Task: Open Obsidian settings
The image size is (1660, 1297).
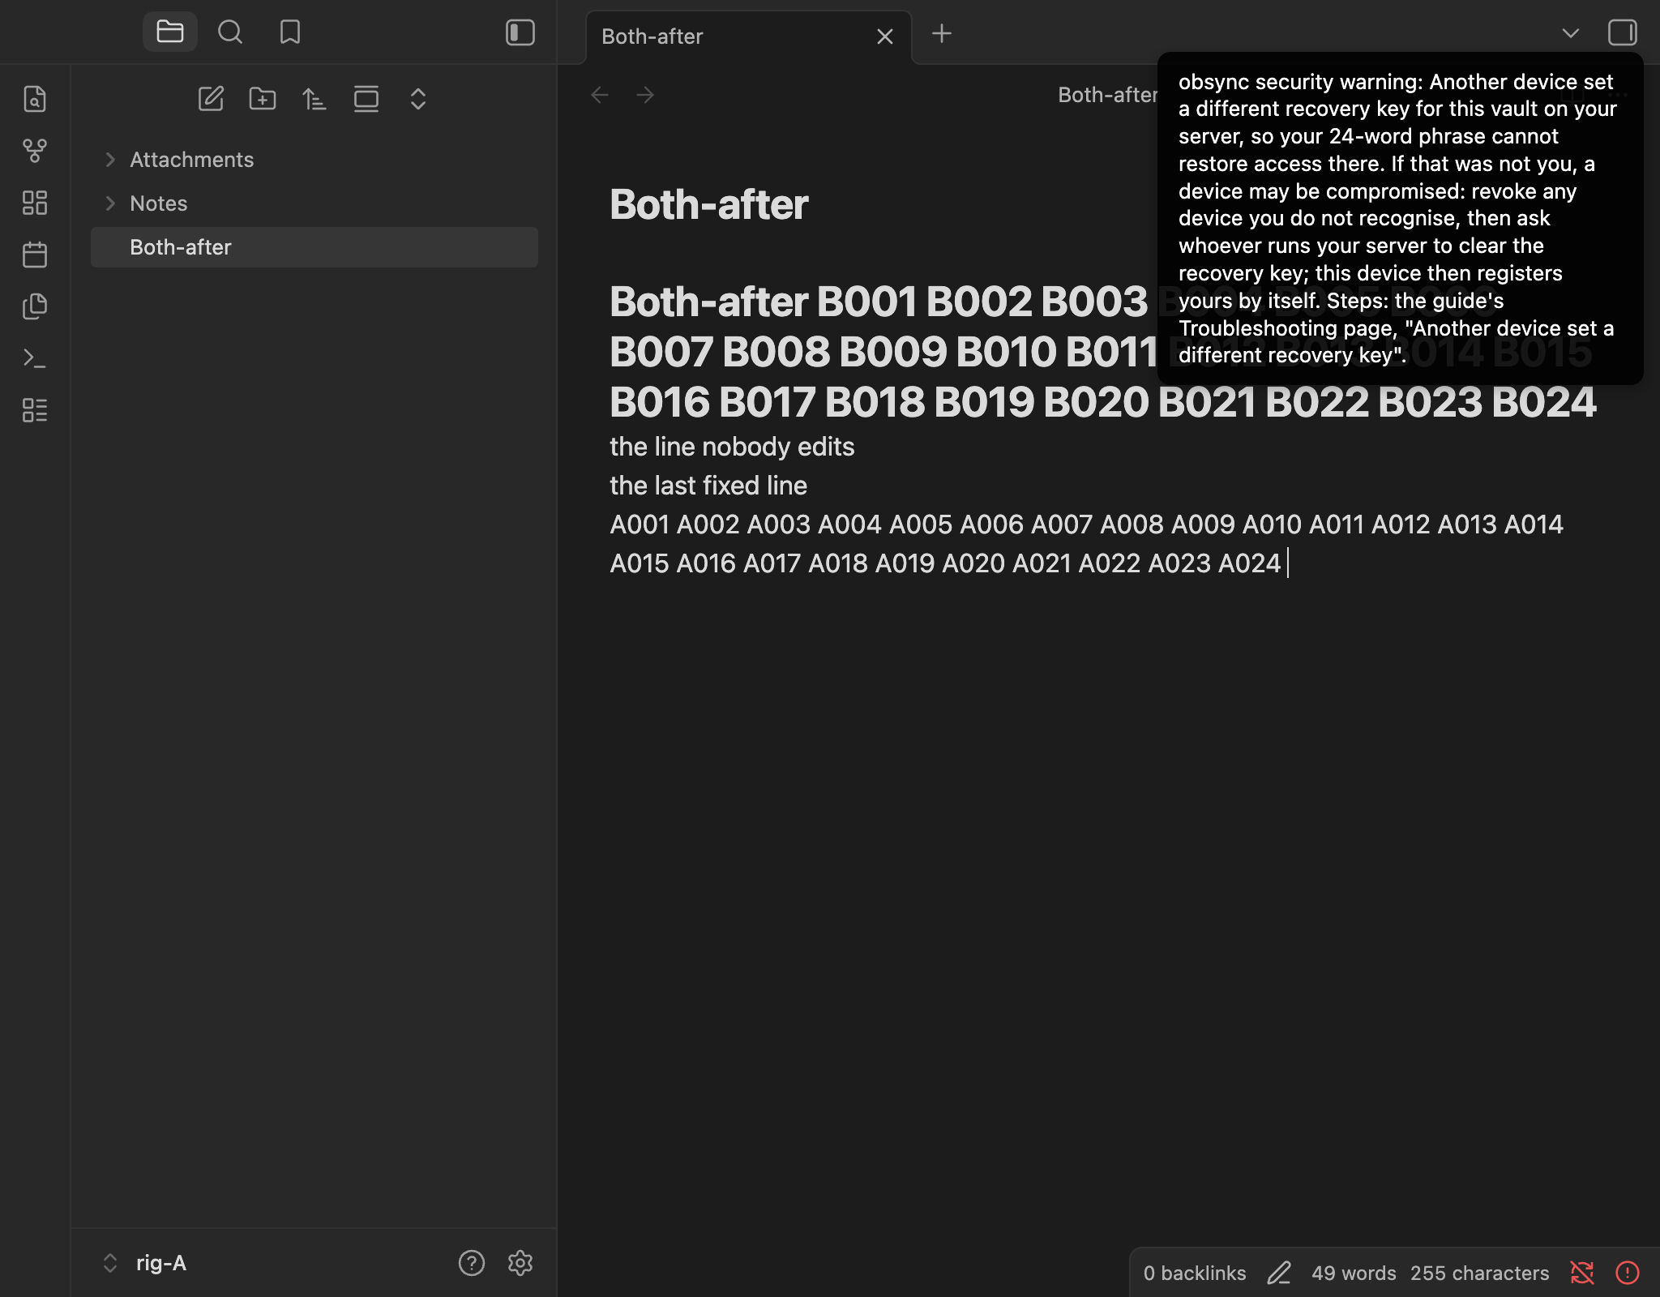Action: (520, 1263)
